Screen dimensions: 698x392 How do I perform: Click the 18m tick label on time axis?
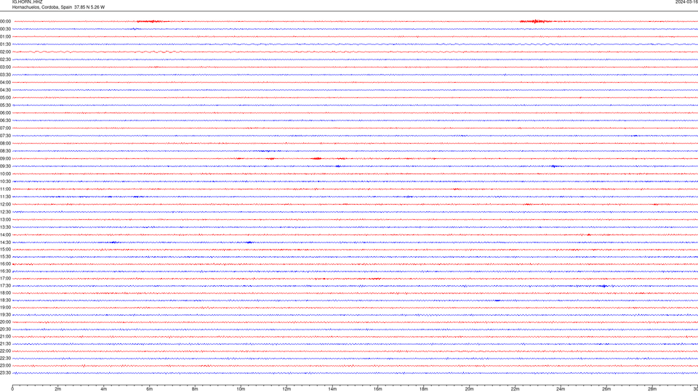point(423,389)
